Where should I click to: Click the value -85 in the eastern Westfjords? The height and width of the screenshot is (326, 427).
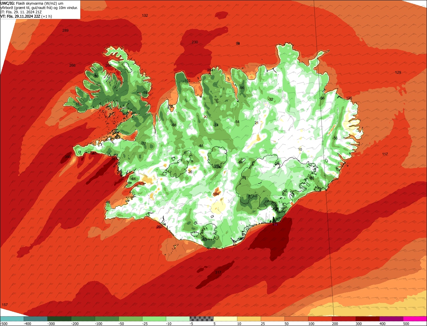point(145,93)
